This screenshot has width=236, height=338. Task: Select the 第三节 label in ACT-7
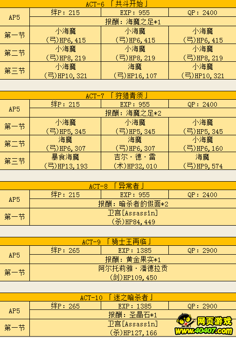14,161
